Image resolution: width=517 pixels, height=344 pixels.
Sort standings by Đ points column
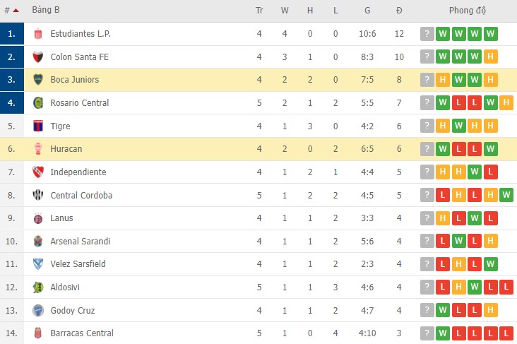pos(399,11)
